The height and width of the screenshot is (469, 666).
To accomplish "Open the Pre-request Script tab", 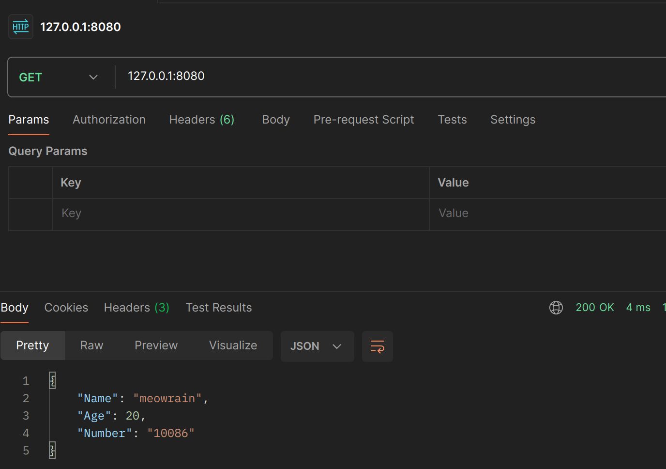I will 363,120.
